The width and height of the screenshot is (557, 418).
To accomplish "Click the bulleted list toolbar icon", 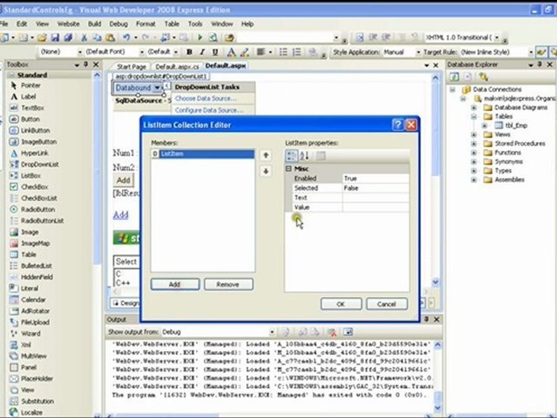I will [x=283, y=52].
